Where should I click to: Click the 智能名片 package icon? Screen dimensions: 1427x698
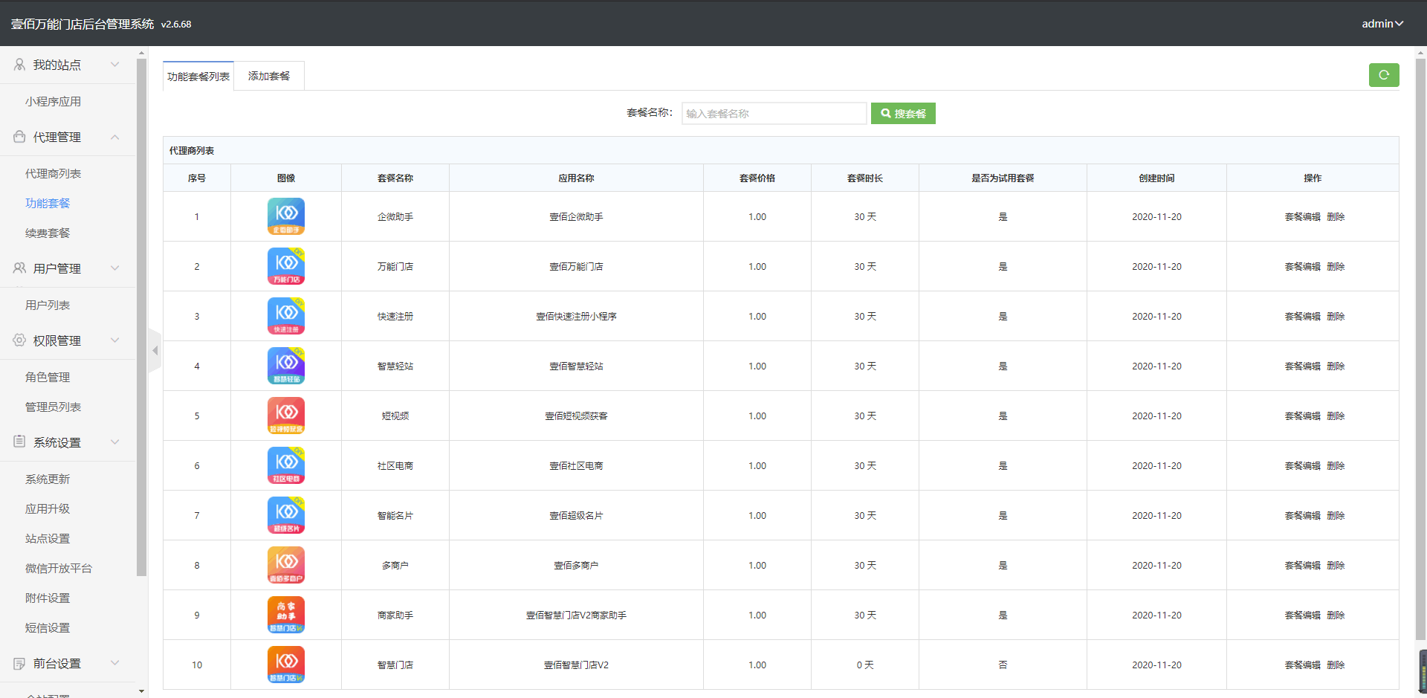point(286,515)
